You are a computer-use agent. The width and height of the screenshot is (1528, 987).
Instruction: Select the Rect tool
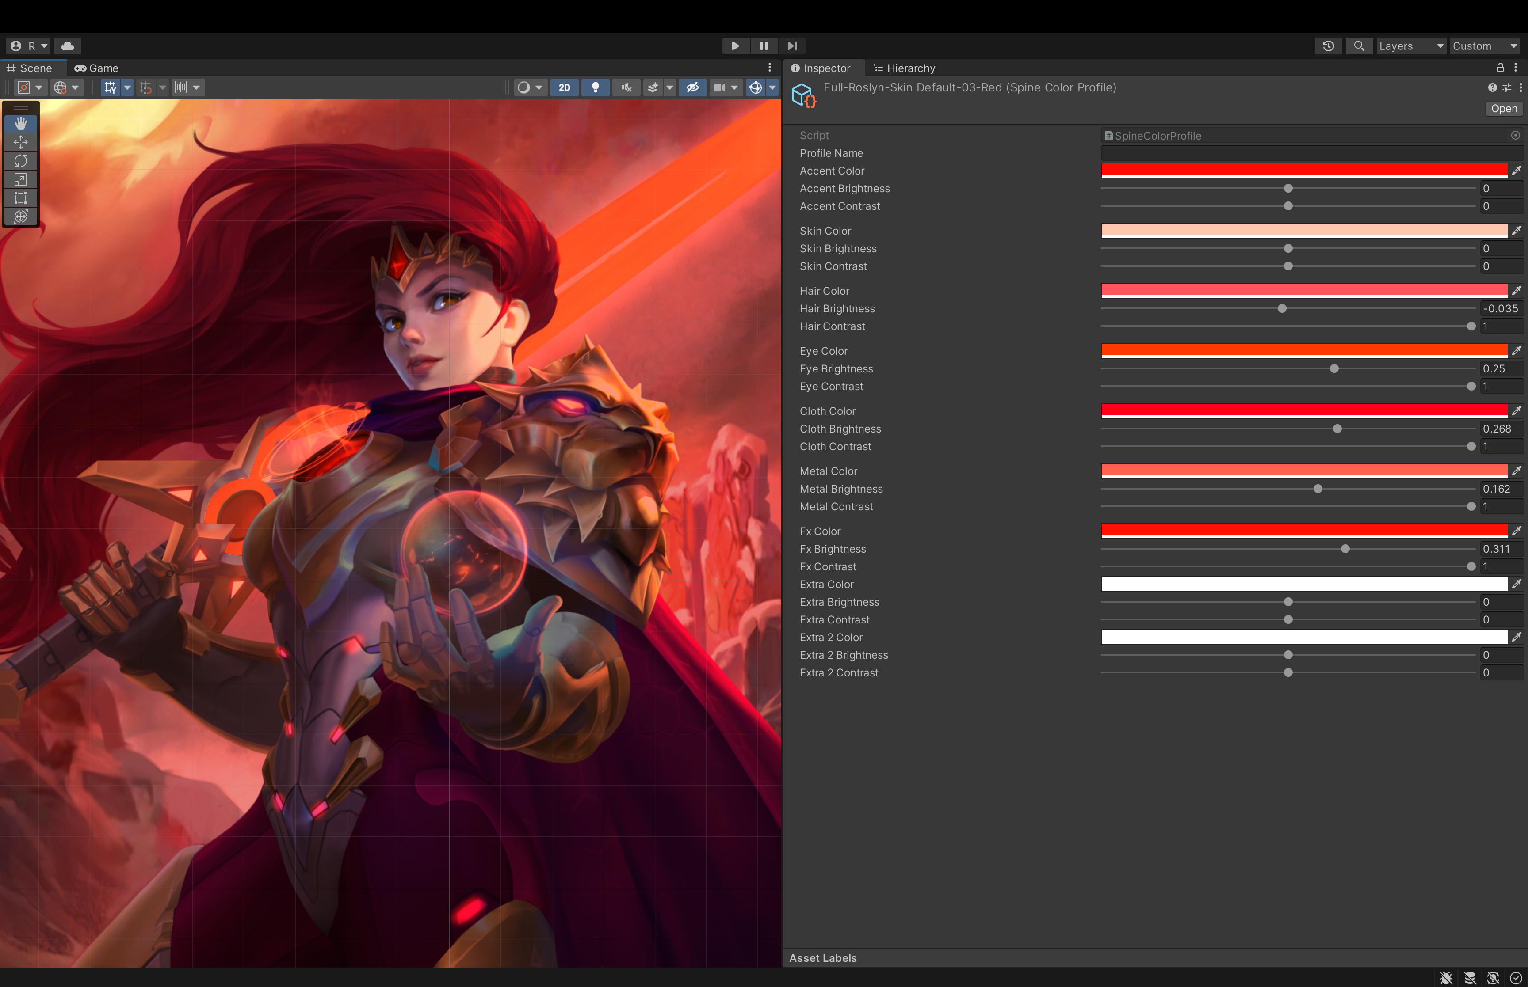coord(20,198)
